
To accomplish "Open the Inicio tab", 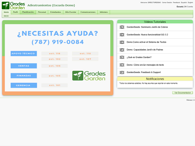I will tap(6, 12).
